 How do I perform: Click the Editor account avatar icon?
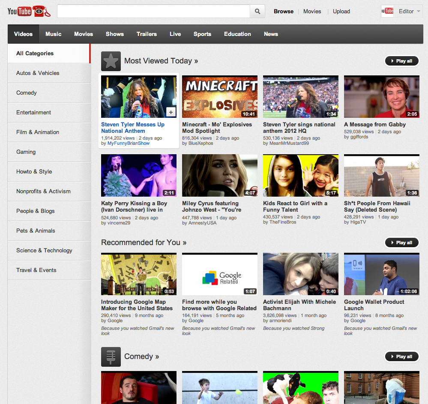click(388, 11)
